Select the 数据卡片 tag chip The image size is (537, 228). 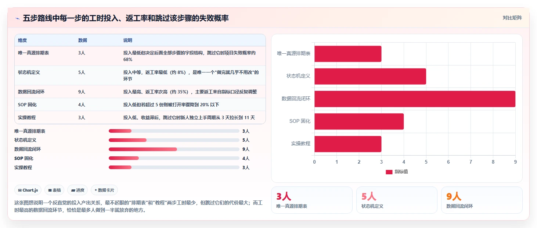(x=104, y=190)
